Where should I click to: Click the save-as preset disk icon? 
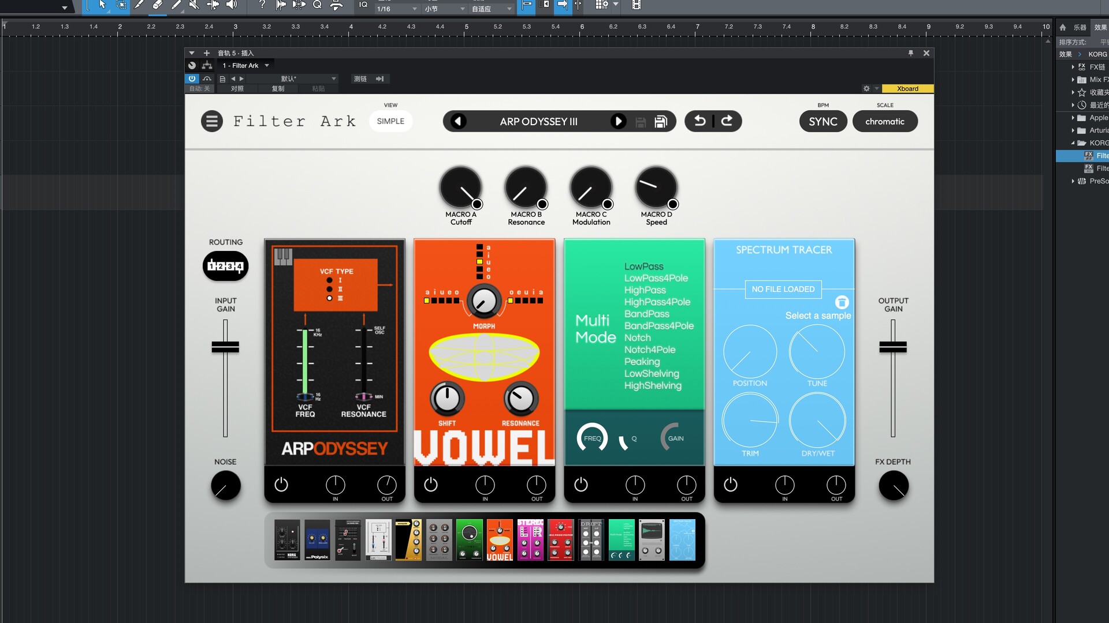pyautogui.click(x=661, y=122)
